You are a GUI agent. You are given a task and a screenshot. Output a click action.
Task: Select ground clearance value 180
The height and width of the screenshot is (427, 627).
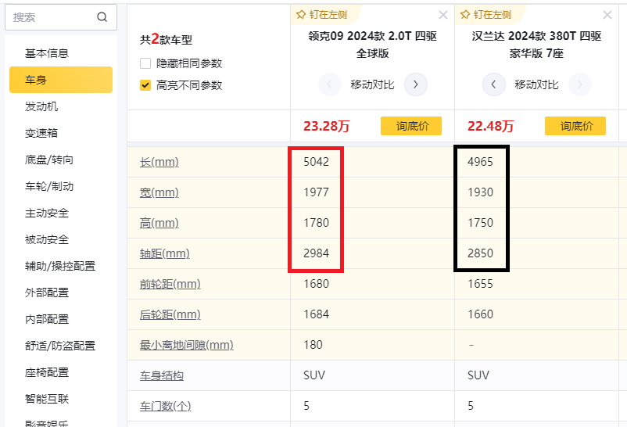pos(313,345)
